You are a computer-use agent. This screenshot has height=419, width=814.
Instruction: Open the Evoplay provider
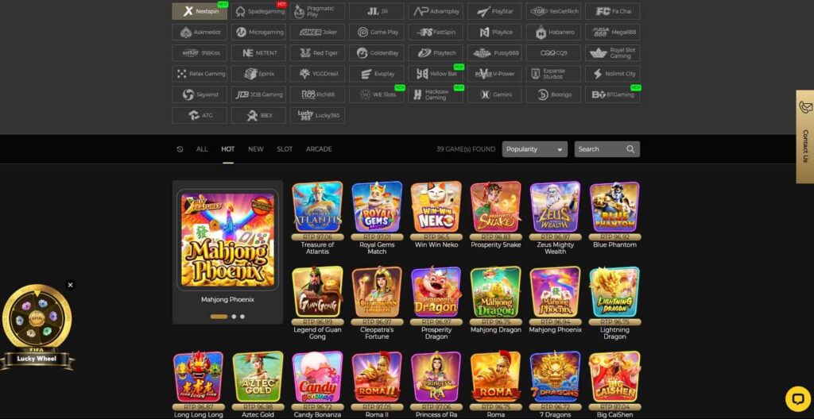point(376,74)
